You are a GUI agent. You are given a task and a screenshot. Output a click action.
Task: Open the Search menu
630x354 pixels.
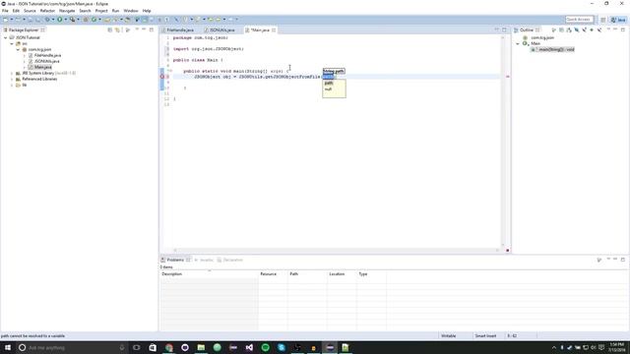coord(85,11)
